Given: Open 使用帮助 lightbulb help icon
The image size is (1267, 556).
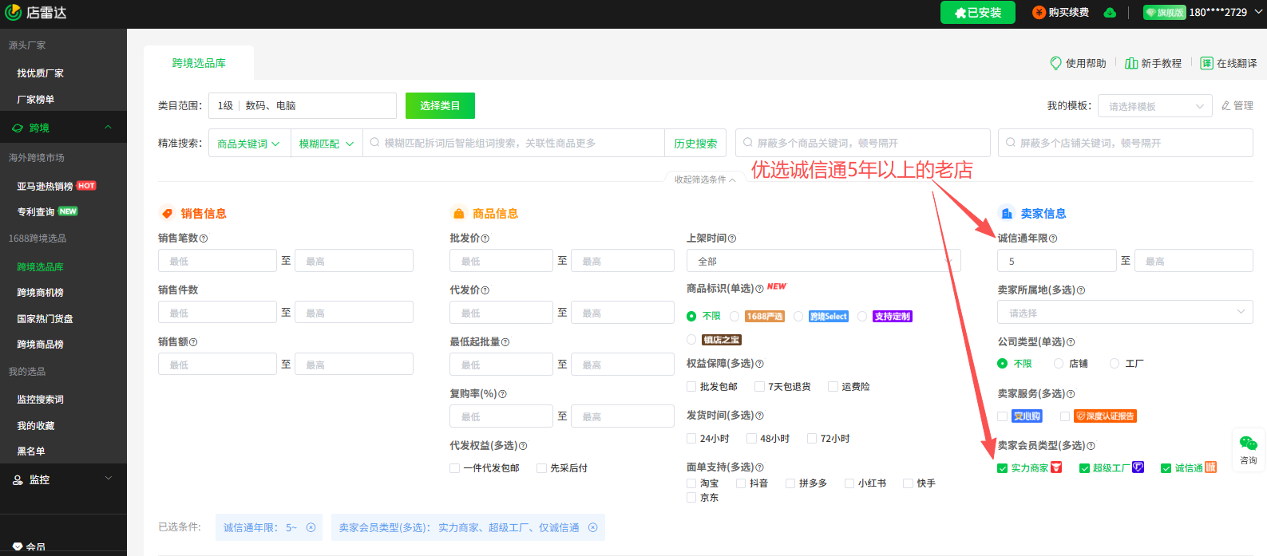Looking at the screenshot, I should point(1055,63).
